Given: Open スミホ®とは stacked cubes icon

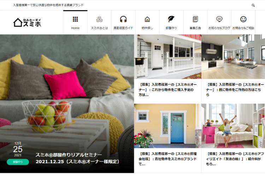Looking at the screenshot, I should tap(99, 19).
